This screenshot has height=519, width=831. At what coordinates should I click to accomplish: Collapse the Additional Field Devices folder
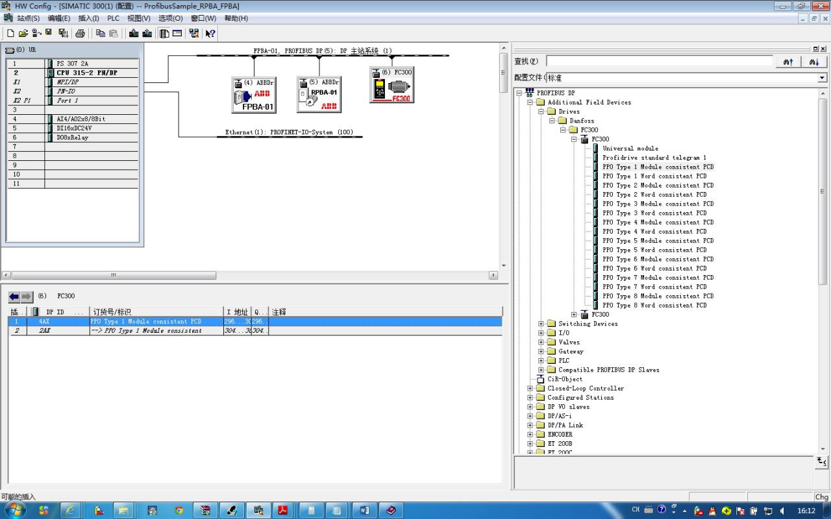530,102
